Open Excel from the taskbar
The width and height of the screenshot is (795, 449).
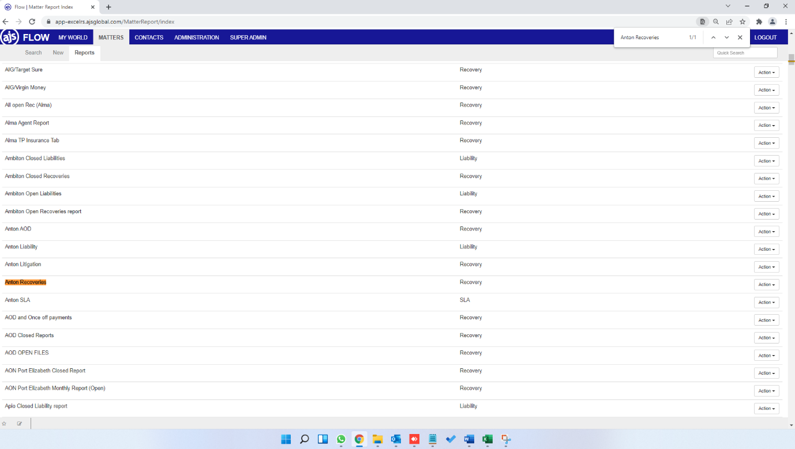click(x=487, y=439)
